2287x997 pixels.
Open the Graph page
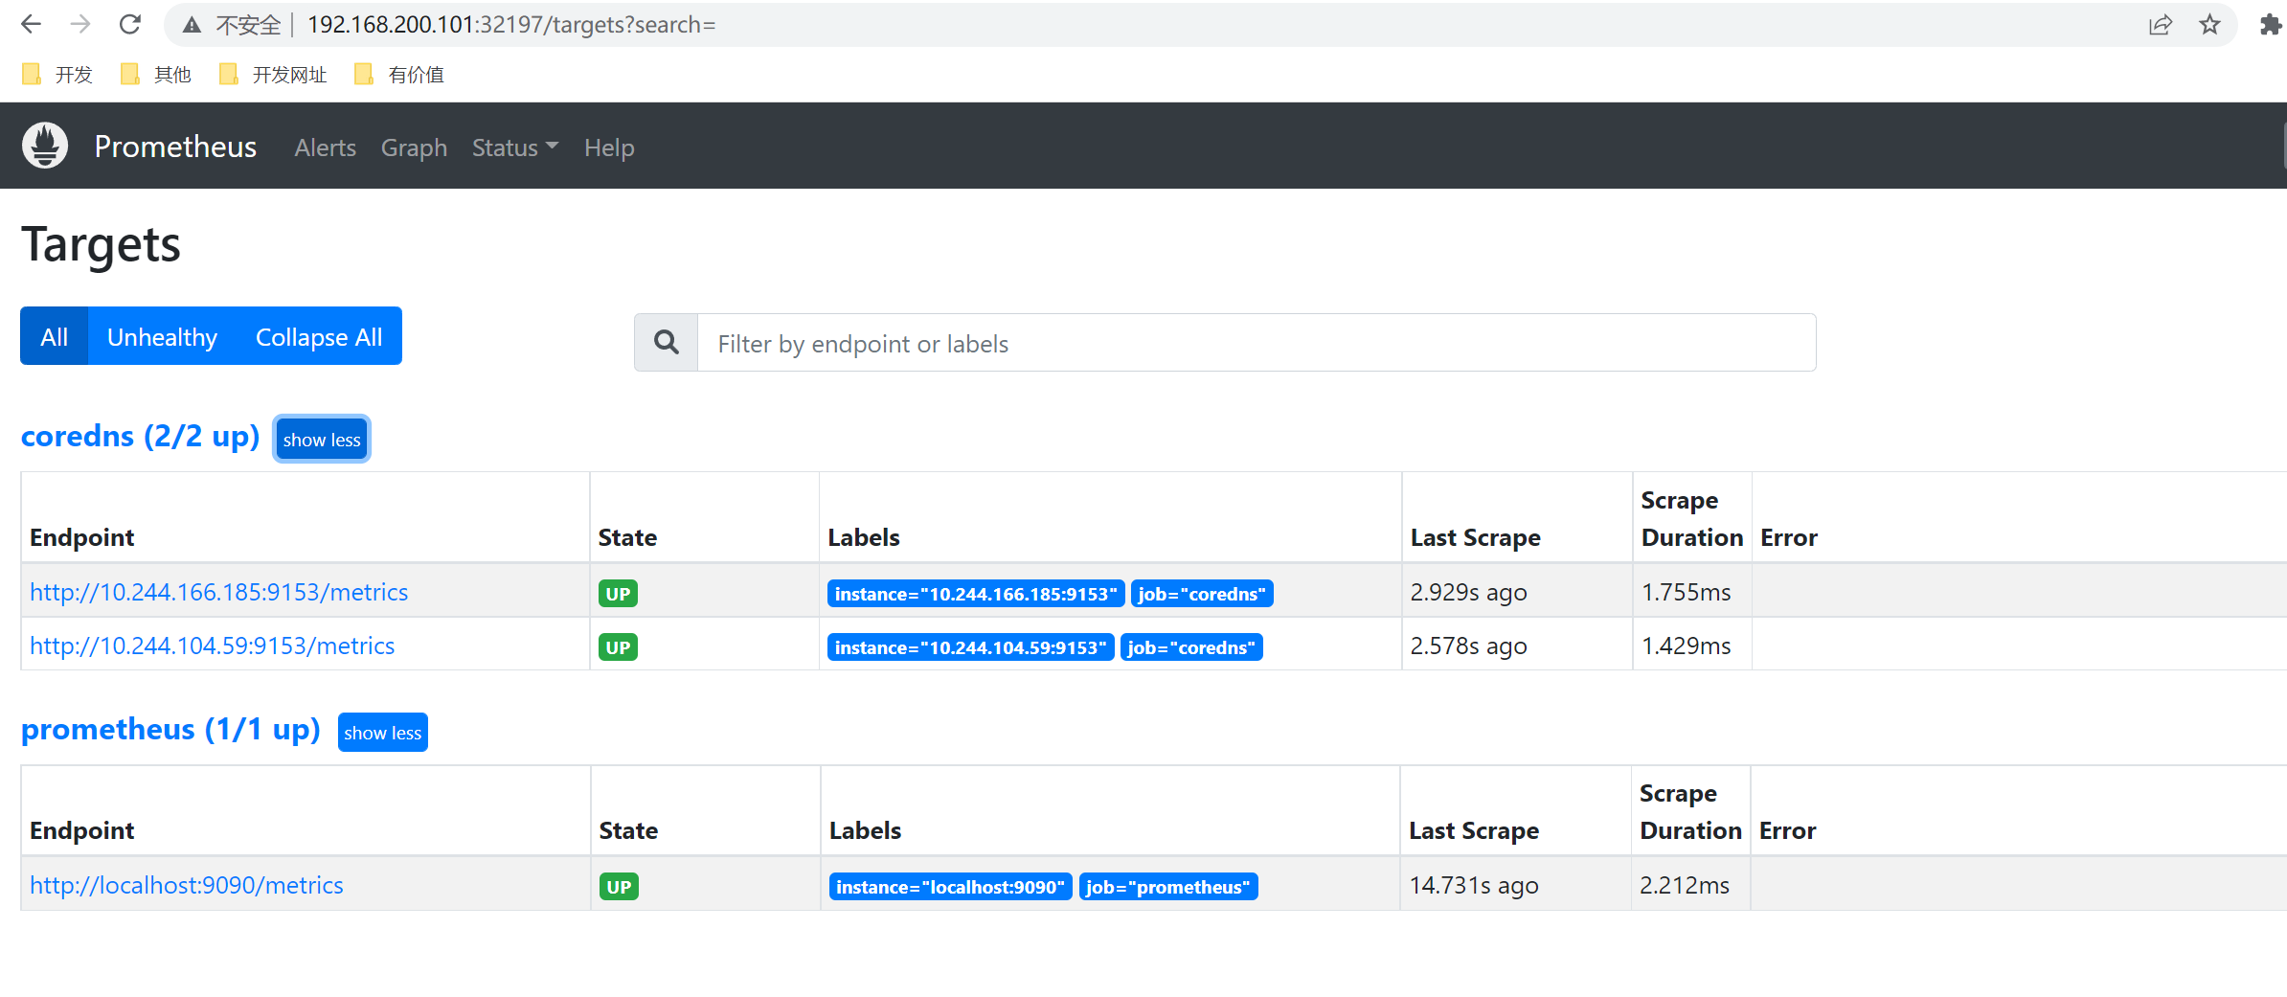(x=414, y=147)
